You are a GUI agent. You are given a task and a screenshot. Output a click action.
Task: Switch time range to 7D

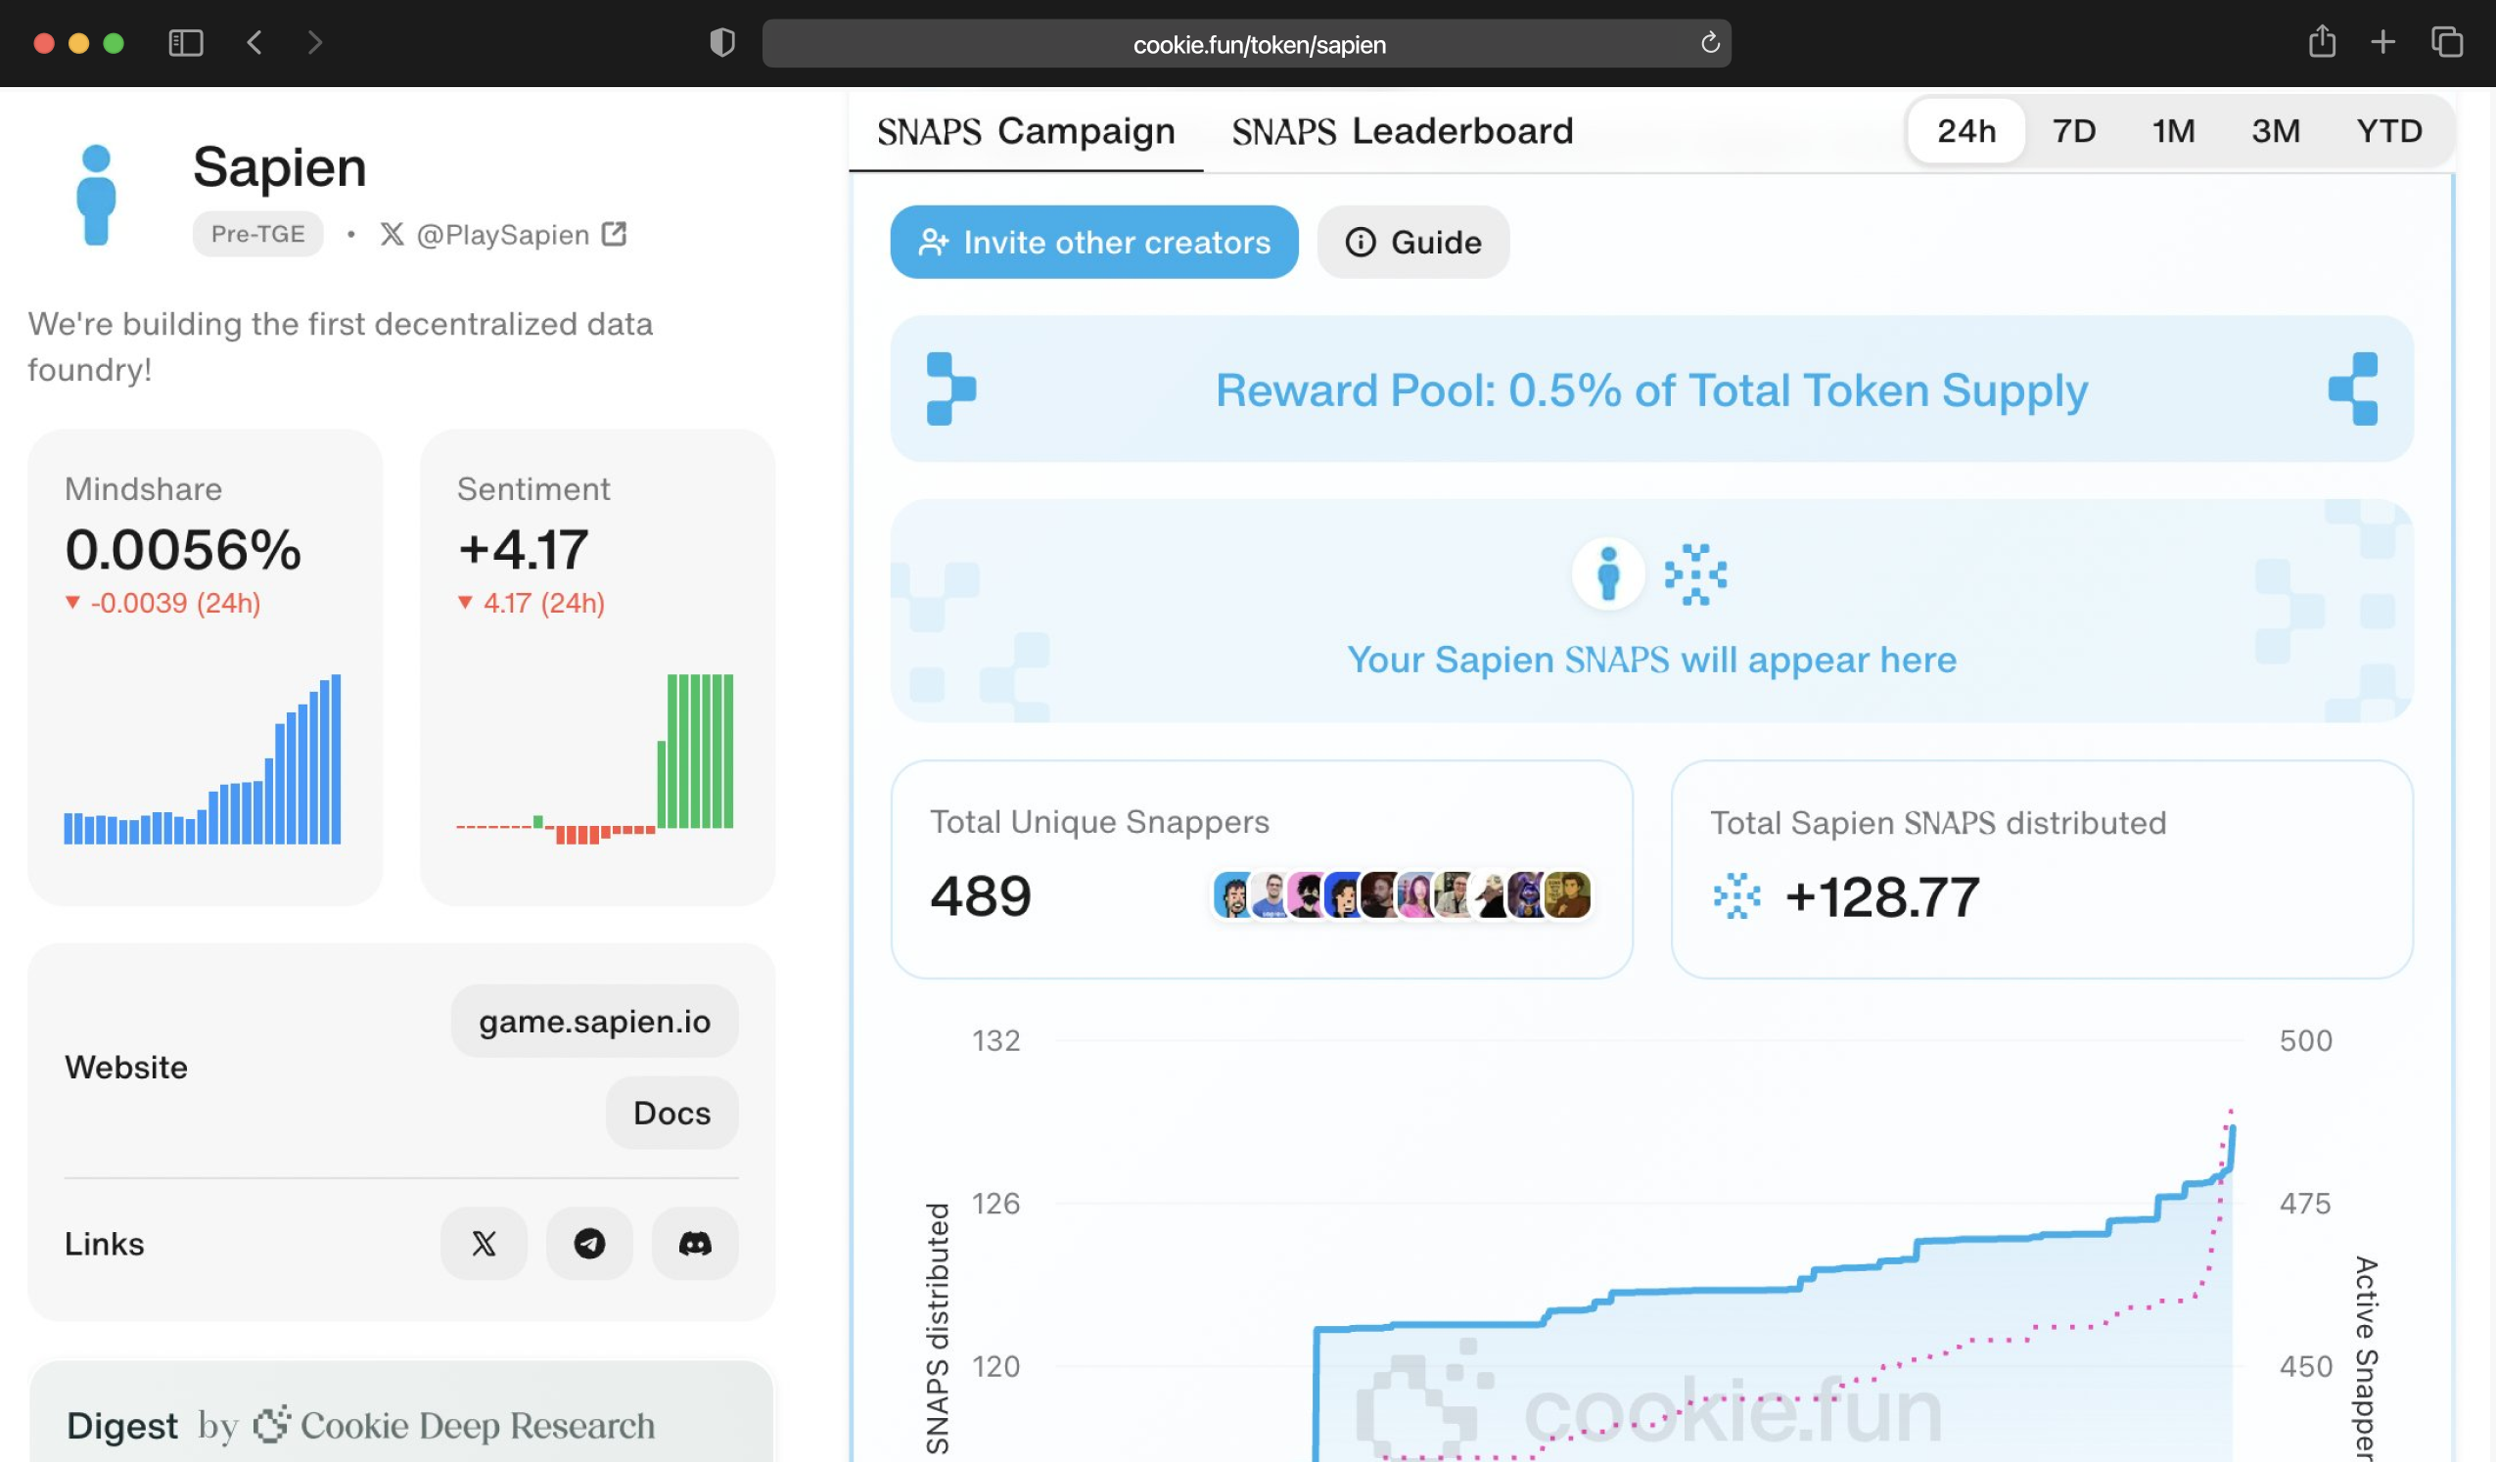(x=2074, y=130)
